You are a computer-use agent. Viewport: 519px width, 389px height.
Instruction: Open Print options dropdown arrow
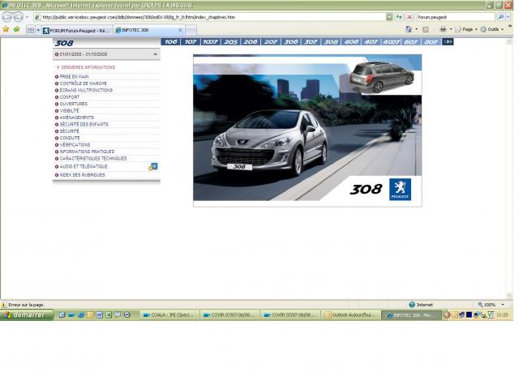point(451,29)
